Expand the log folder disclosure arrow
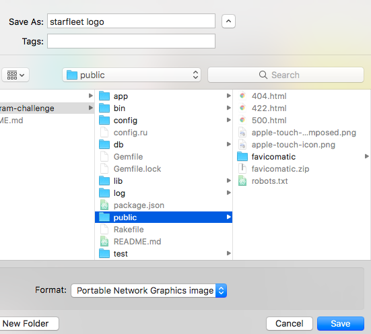This screenshot has height=334, width=371. tap(228, 193)
